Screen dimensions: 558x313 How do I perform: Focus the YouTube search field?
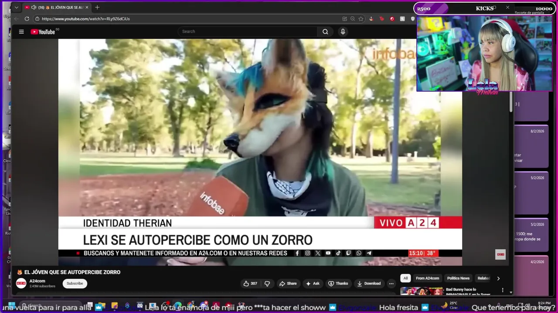[x=248, y=31]
